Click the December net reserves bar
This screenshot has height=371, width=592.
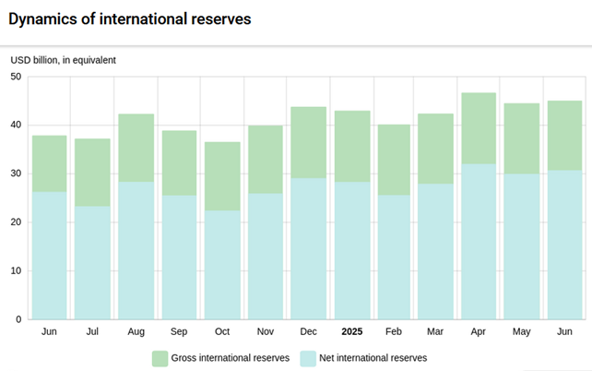point(308,249)
